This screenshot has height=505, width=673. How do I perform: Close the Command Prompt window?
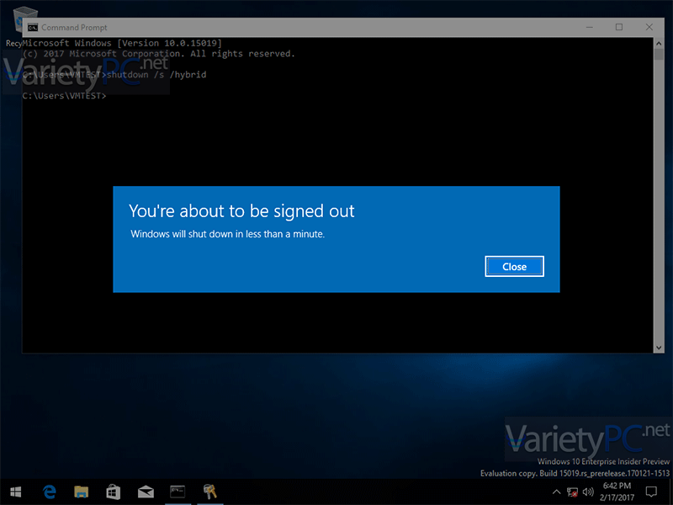pos(649,28)
